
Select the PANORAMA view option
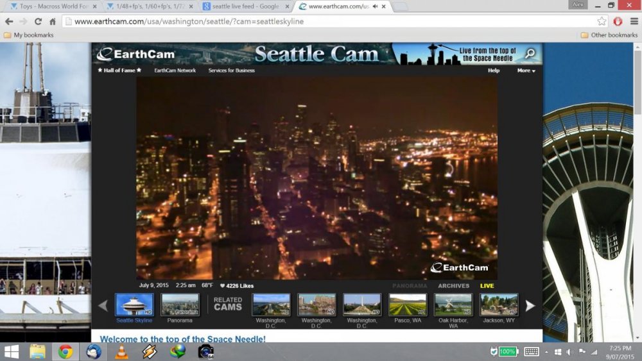[x=410, y=286]
